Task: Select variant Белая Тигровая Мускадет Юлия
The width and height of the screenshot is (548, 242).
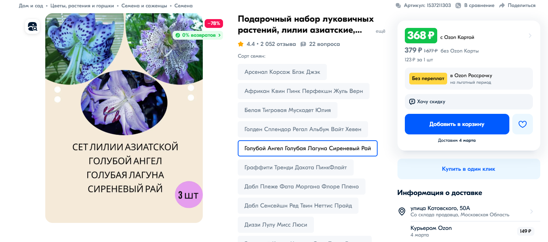Action: click(x=287, y=110)
